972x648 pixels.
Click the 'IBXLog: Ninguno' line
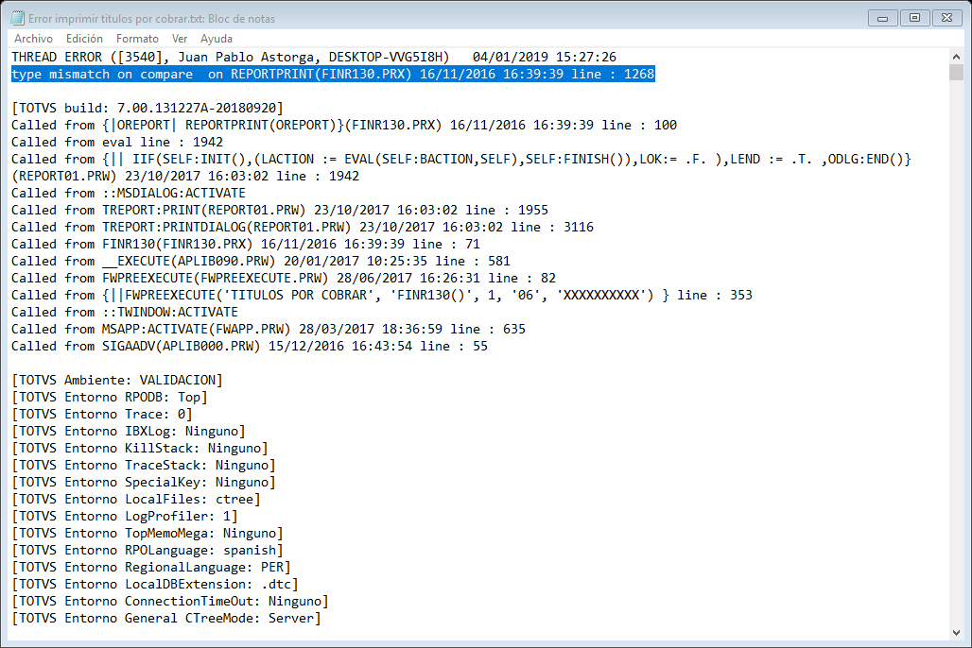pyautogui.click(x=129, y=431)
